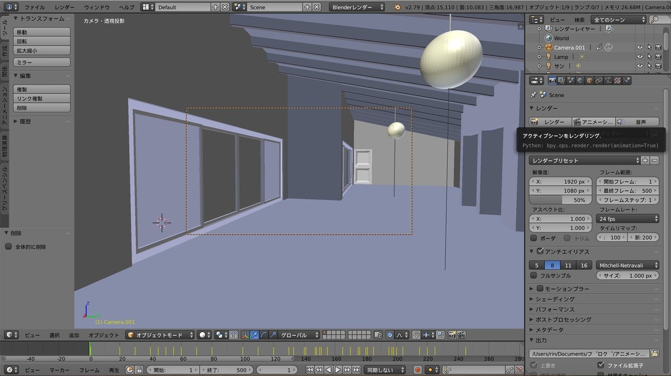
Task: Open the Render Layers properties tab
Action: (561, 80)
